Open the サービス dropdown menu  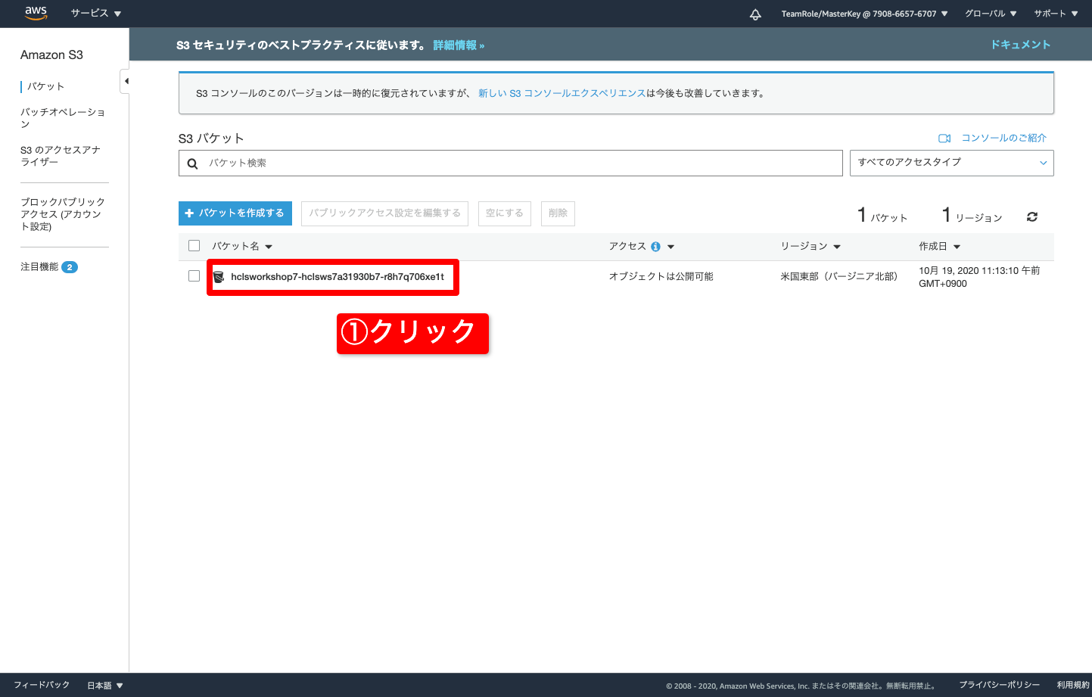tap(96, 14)
